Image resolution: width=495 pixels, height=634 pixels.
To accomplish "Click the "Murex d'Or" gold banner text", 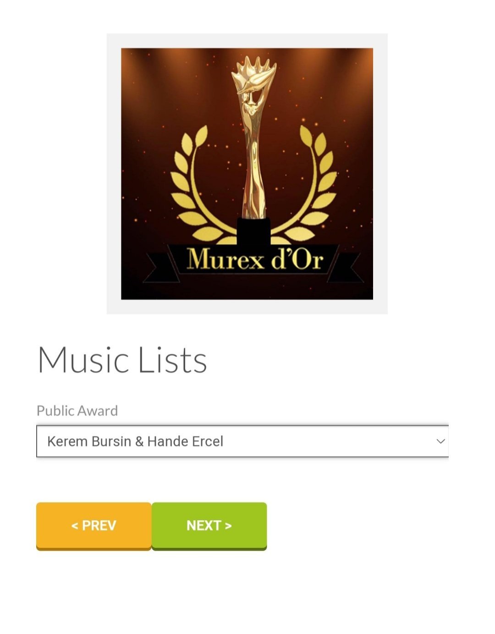I will coord(255,259).
